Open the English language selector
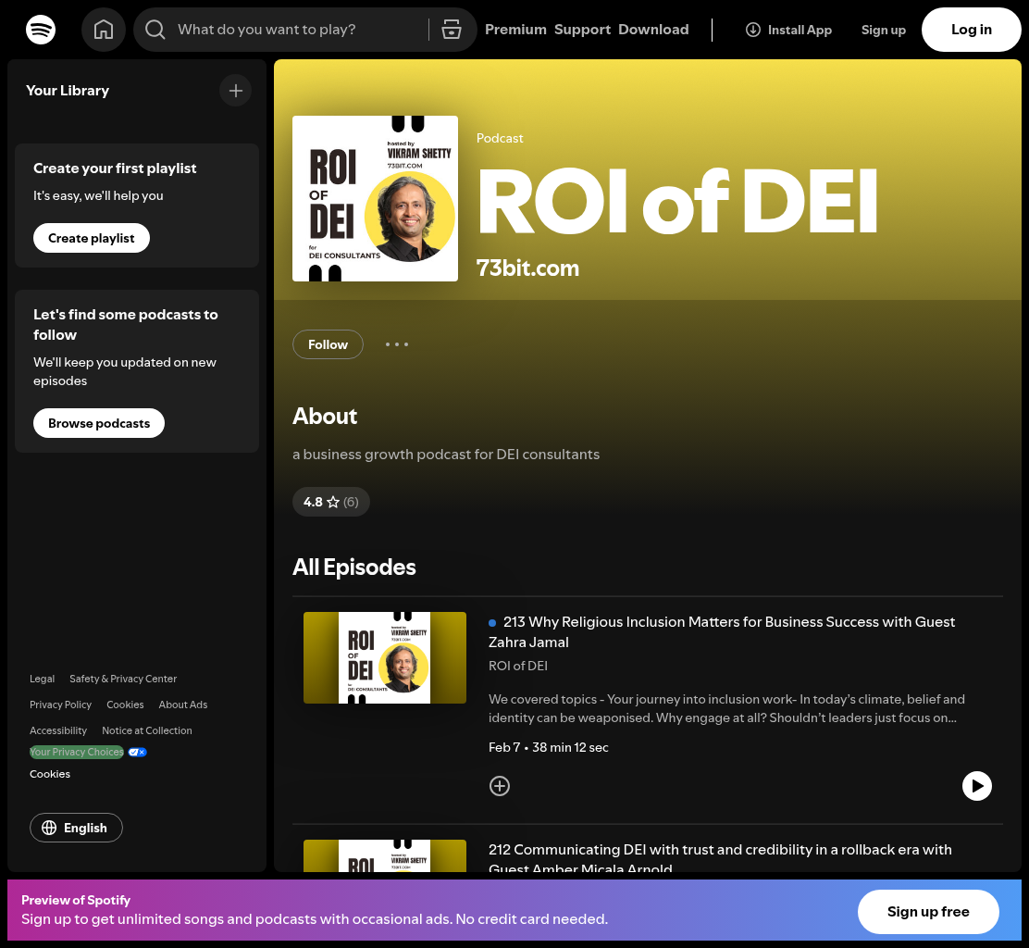The width and height of the screenshot is (1029, 948). click(x=76, y=828)
